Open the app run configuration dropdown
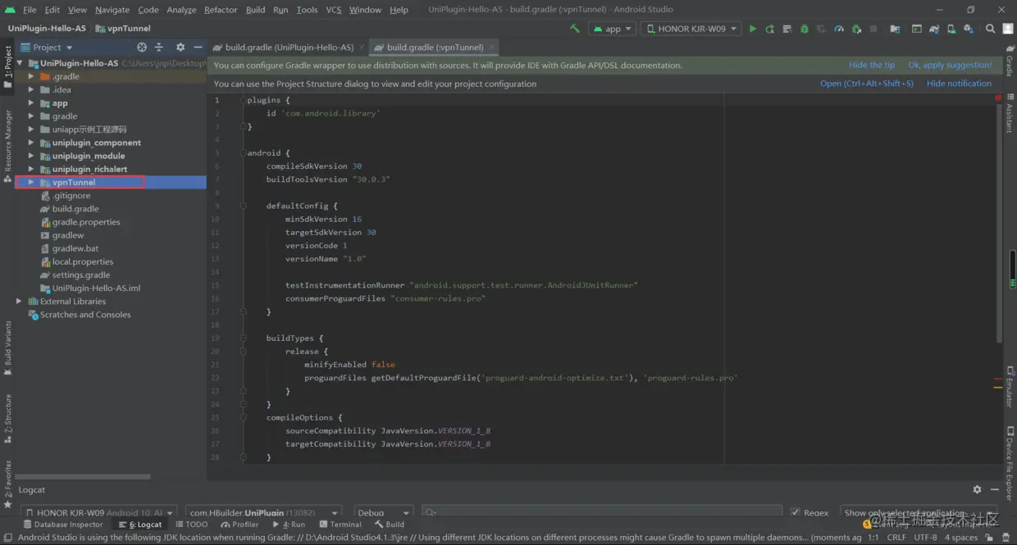Screen dimensions: 1017x545 pyautogui.click(x=613, y=29)
